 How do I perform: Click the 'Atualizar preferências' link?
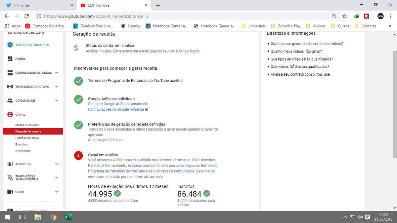[106, 140]
